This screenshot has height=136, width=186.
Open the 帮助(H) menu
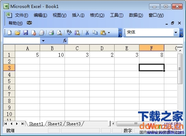[16, 23]
